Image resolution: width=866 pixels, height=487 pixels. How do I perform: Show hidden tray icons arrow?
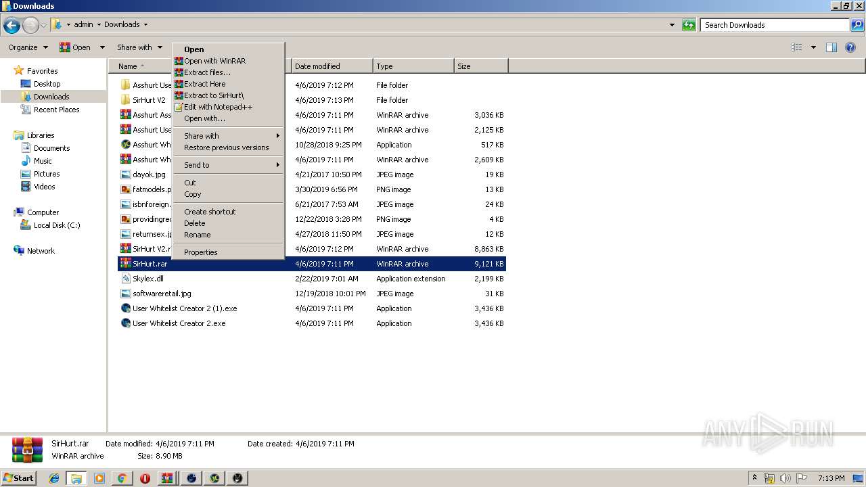click(754, 478)
